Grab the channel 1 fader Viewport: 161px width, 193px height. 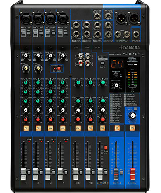(23, 174)
